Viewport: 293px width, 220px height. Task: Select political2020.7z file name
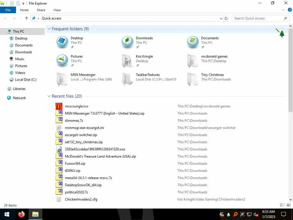tap(76, 192)
